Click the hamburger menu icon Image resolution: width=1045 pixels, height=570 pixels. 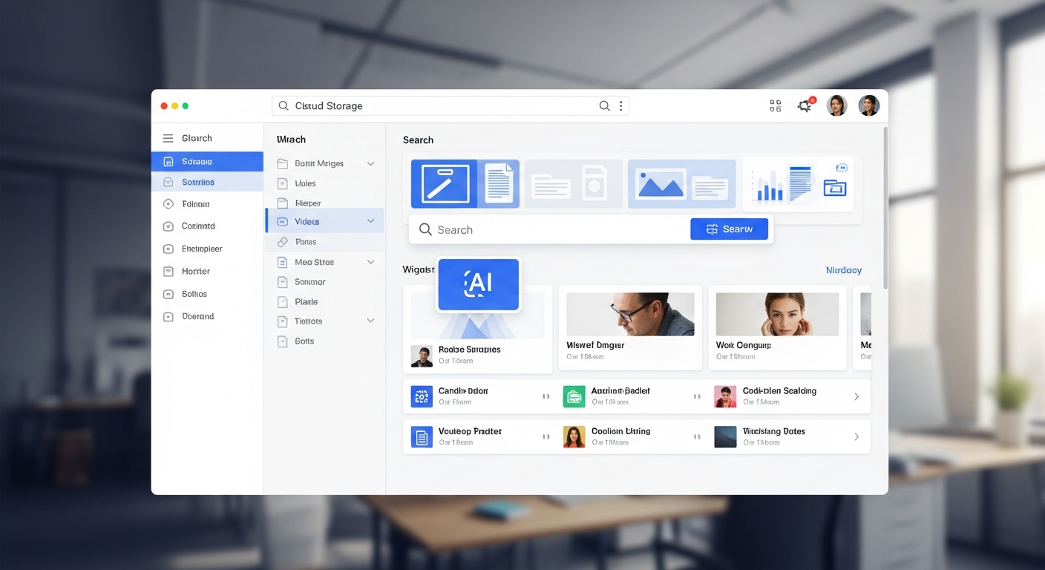[x=168, y=139]
